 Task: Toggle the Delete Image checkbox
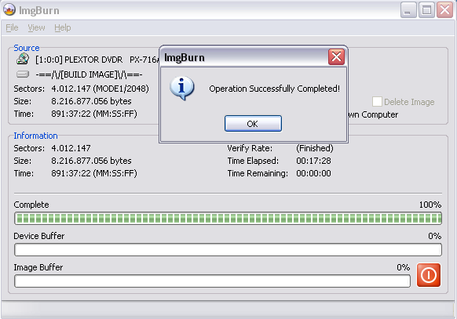(377, 102)
